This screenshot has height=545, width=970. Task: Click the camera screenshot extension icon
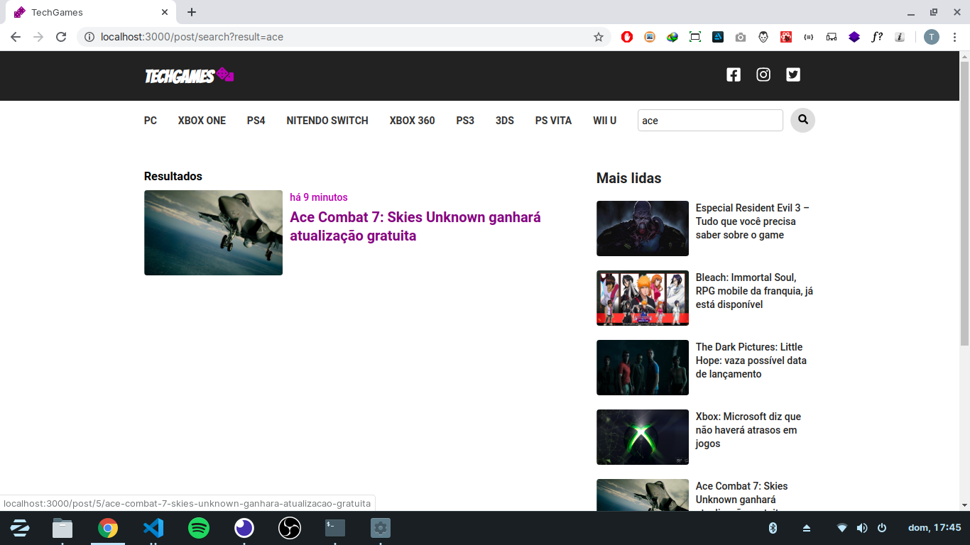741,37
